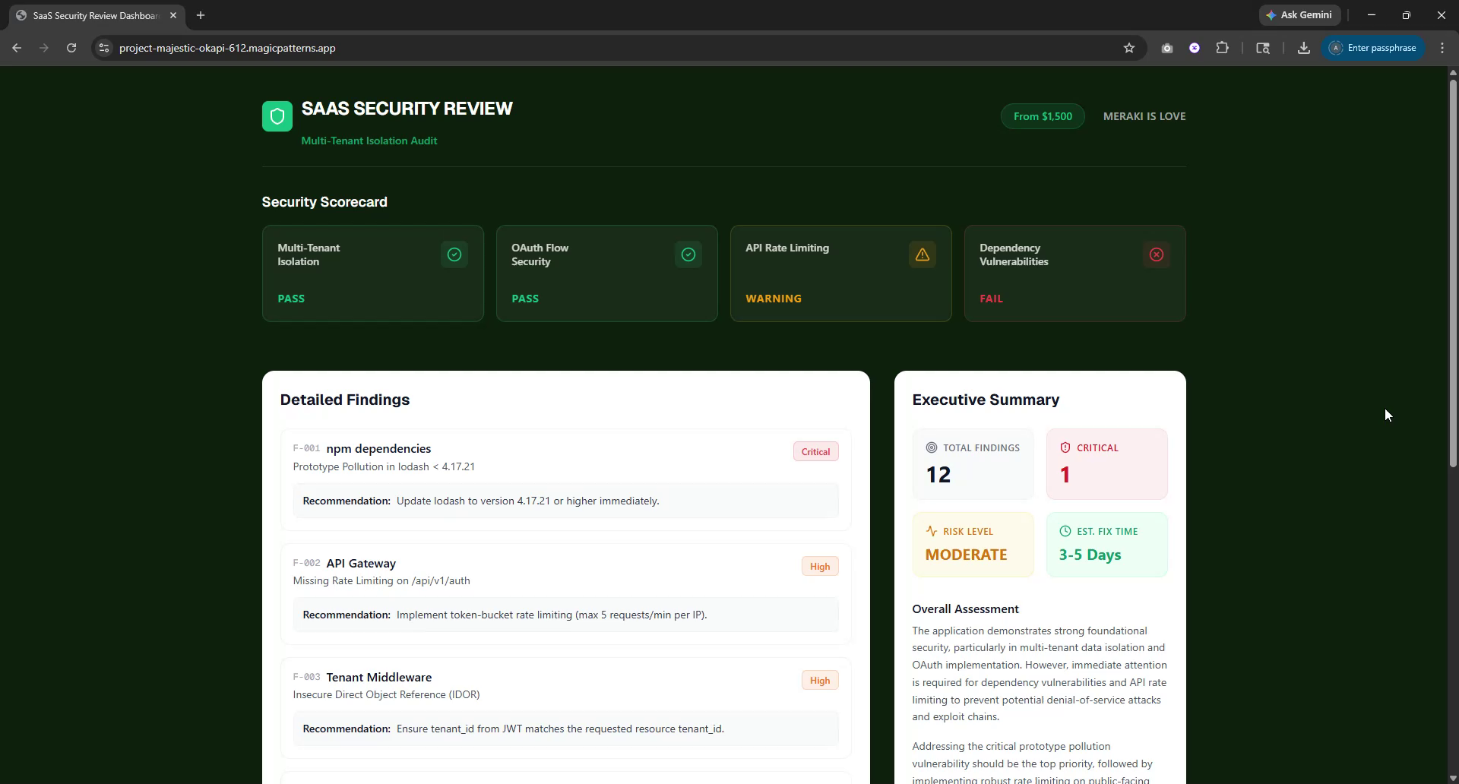Screen dimensions: 1459x784
Task: Select the SaaS Security Review Dashboard tab
Action: coord(95,15)
